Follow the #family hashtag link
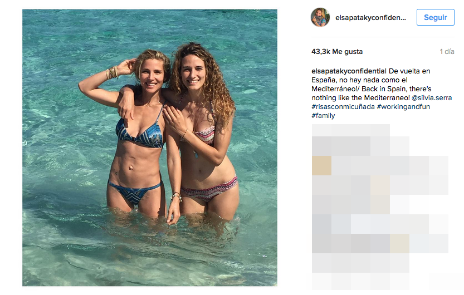 point(323,116)
